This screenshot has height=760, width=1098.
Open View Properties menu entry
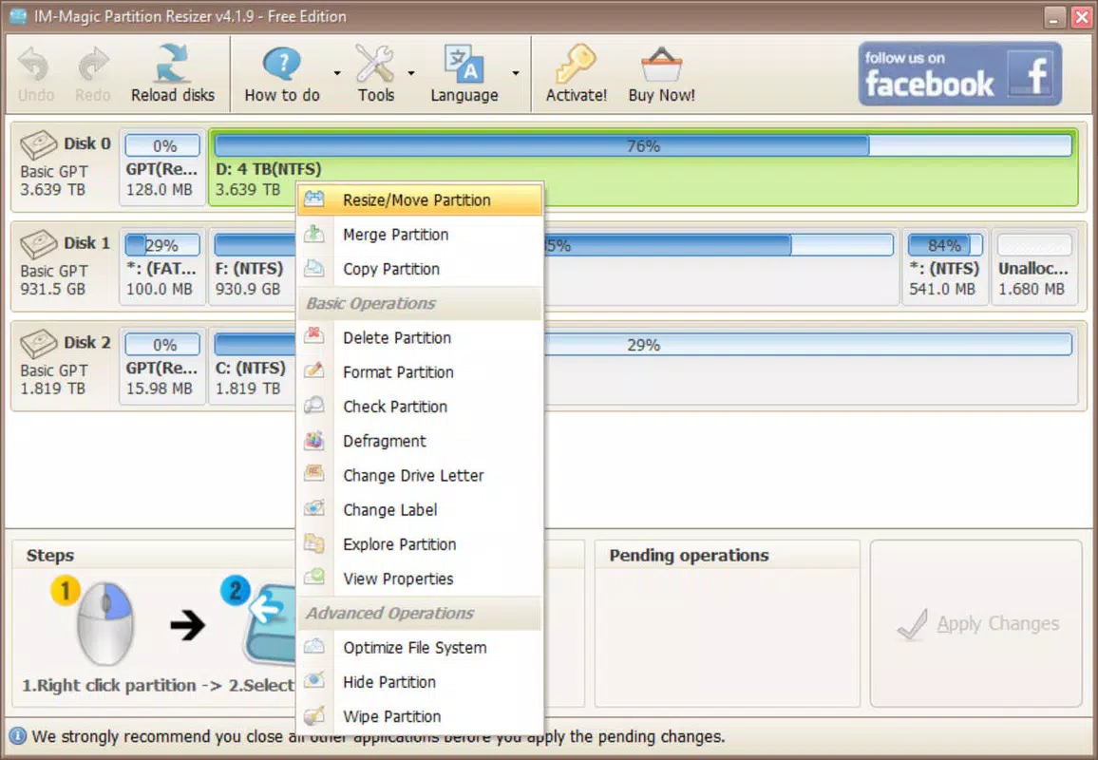pos(420,579)
